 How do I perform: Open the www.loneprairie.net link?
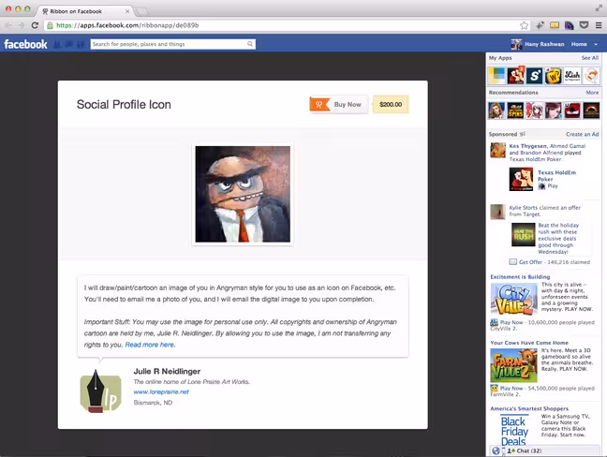[x=161, y=392]
